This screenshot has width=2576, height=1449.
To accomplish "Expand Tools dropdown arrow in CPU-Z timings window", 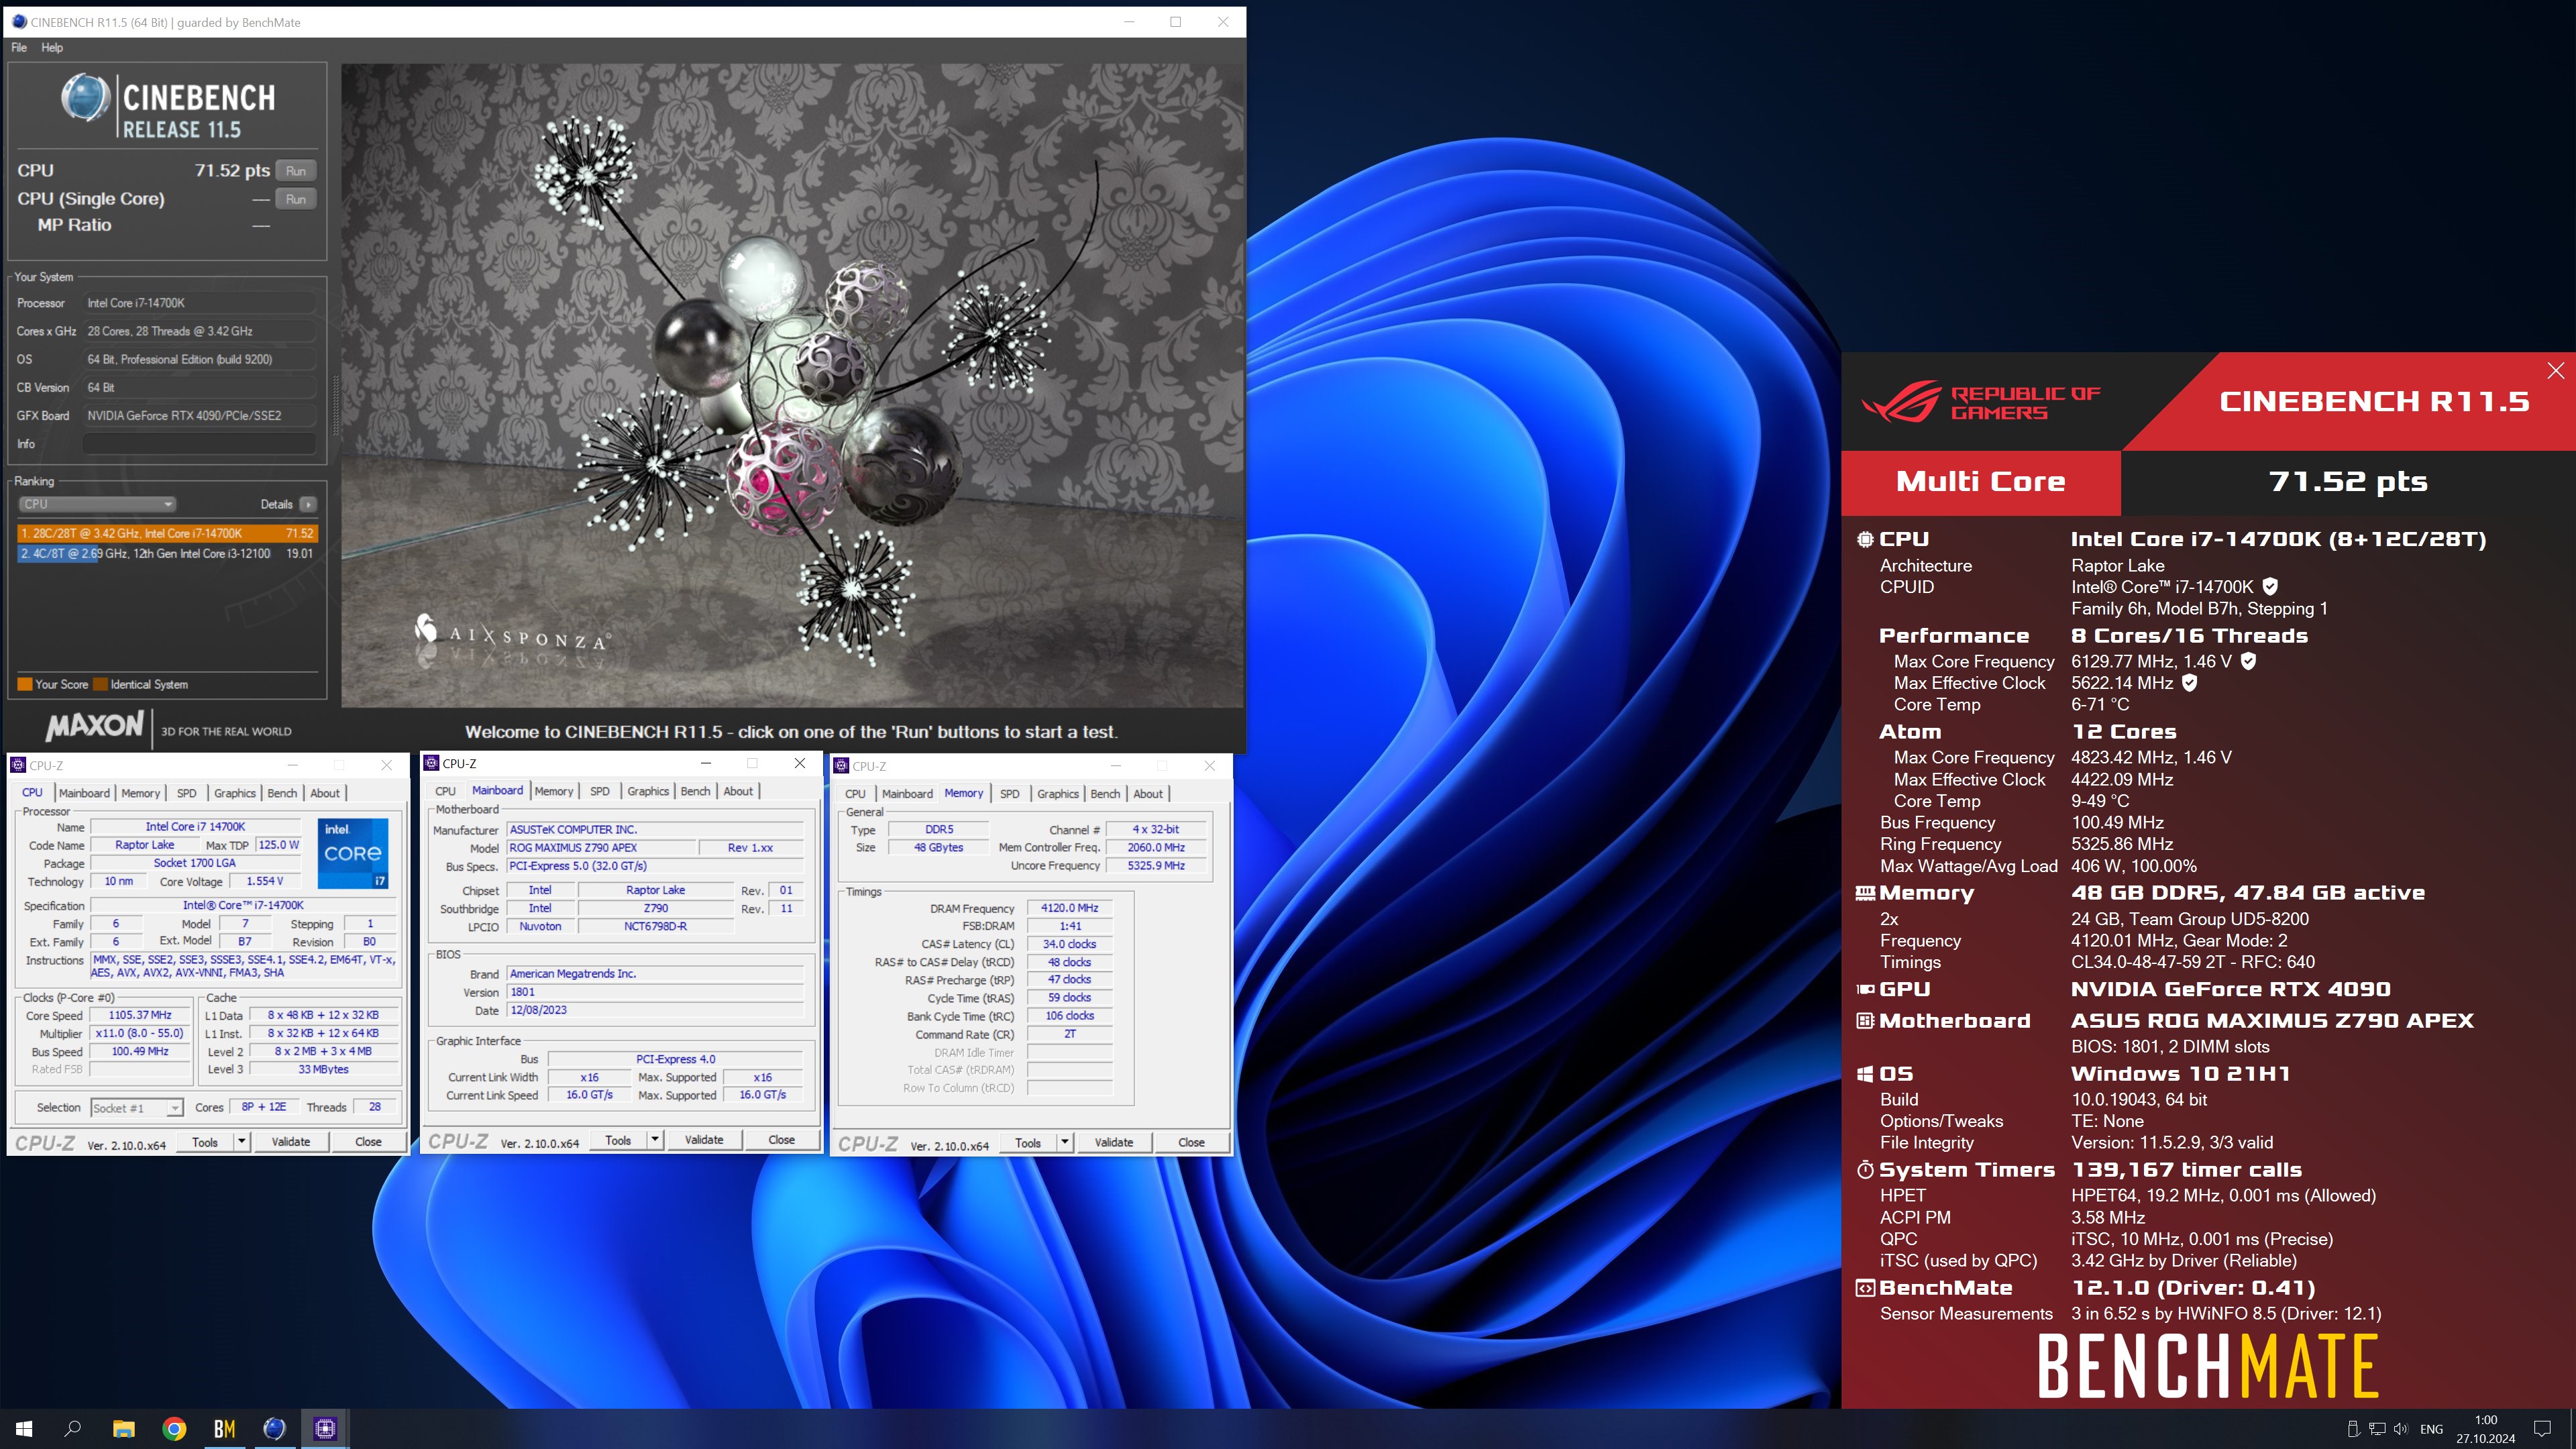I will tap(1065, 1142).
